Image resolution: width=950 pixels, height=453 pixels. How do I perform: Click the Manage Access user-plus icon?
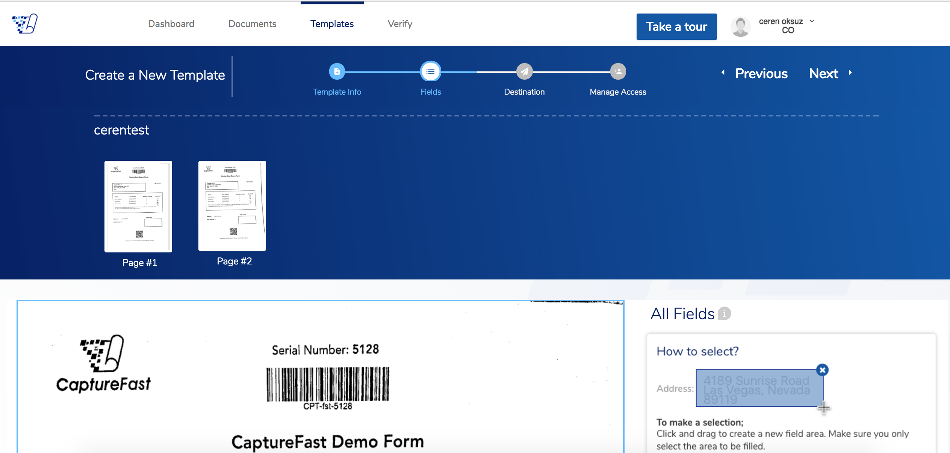pyautogui.click(x=618, y=71)
